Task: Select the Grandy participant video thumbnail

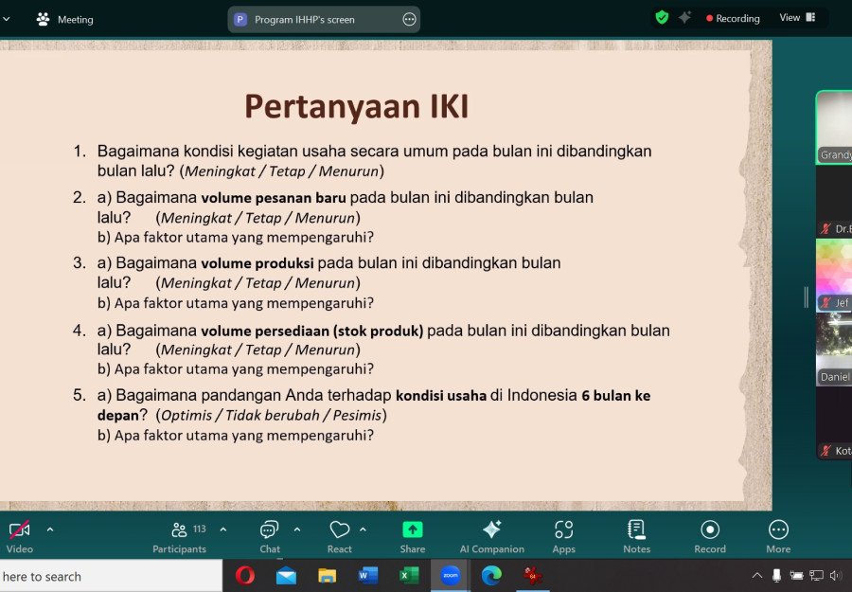Action: click(835, 127)
